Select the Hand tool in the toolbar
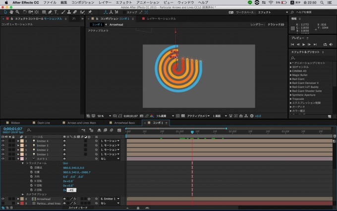 11,12
